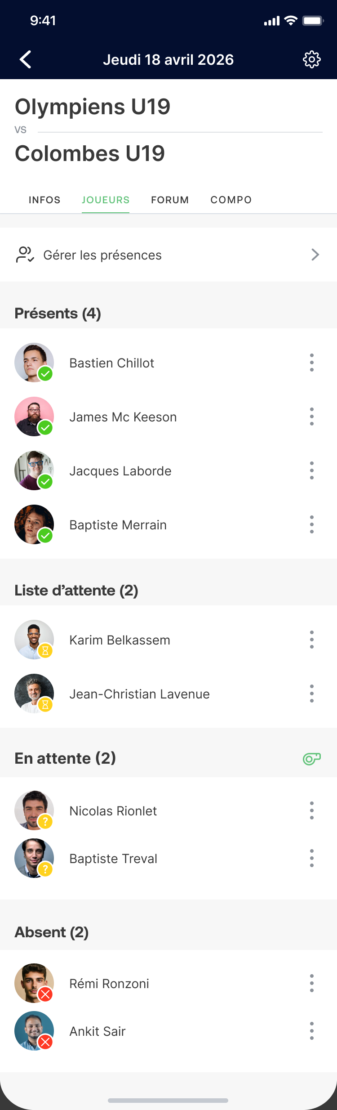Switch to the COMPO tab
The width and height of the screenshot is (337, 1110).
click(x=231, y=200)
